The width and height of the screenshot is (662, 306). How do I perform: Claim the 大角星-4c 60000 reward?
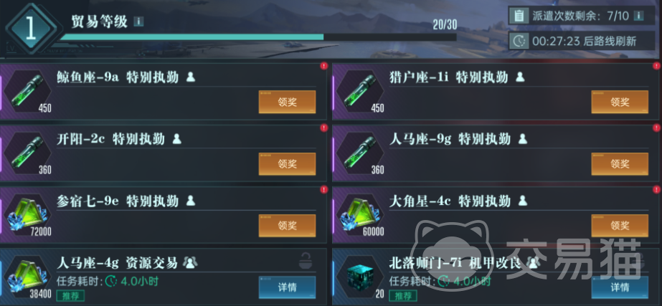tap(620, 226)
